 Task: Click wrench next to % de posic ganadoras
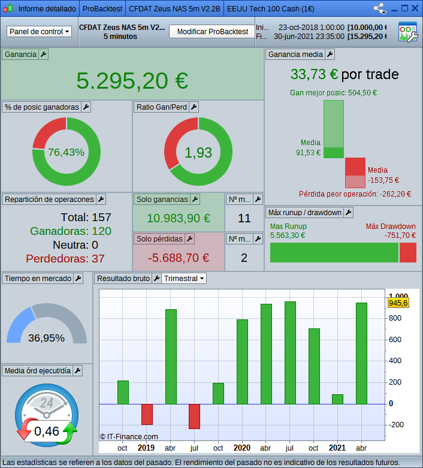(86, 107)
